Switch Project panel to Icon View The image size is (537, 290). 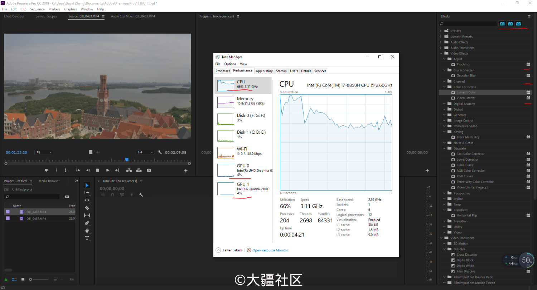click(23, 279)
